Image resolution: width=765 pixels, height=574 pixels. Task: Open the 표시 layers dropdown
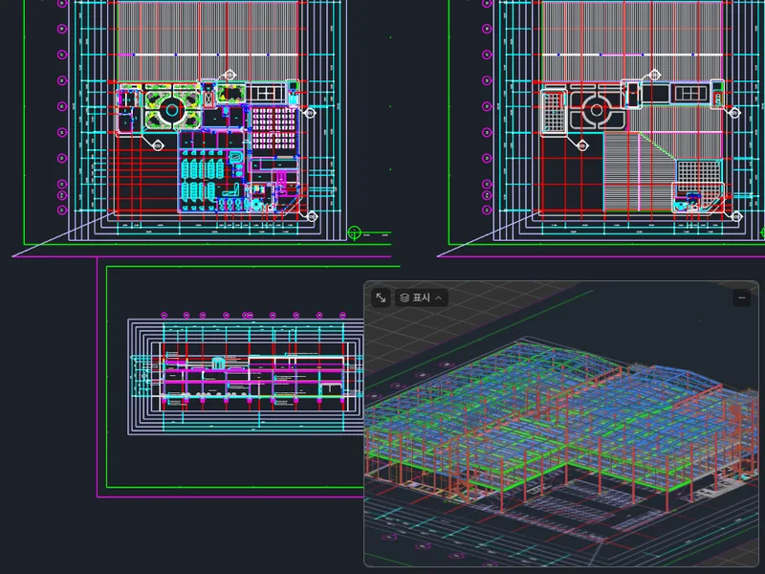(421, 298)
